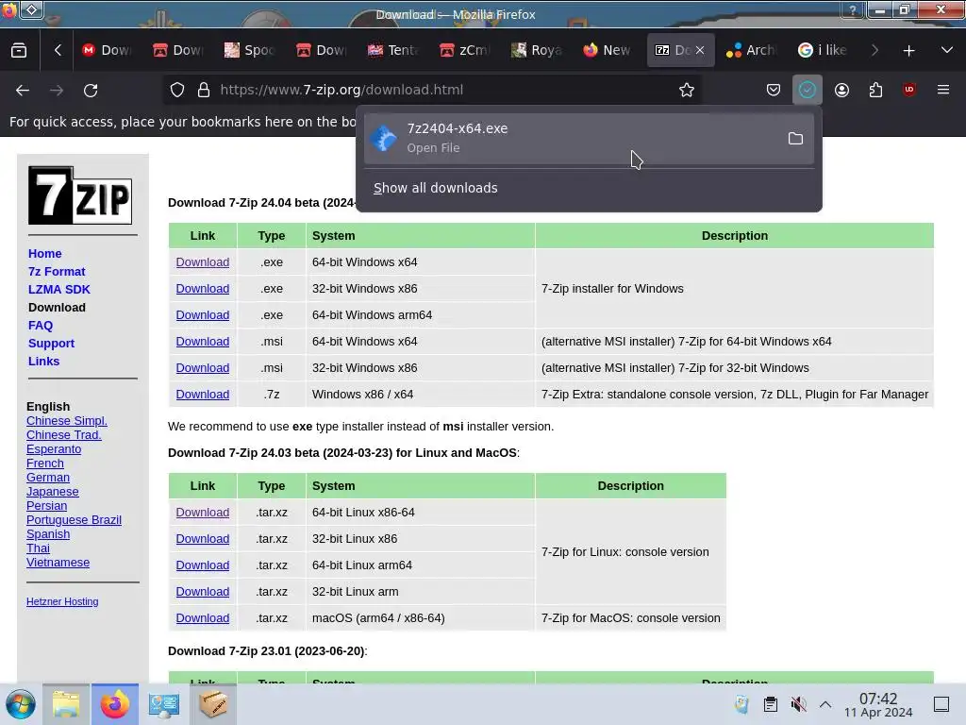Viewport: 966px width, 725px height.
Task: Open LZMA SDK sidebar link
Action: pyautogui.click(x=59, y=289)
